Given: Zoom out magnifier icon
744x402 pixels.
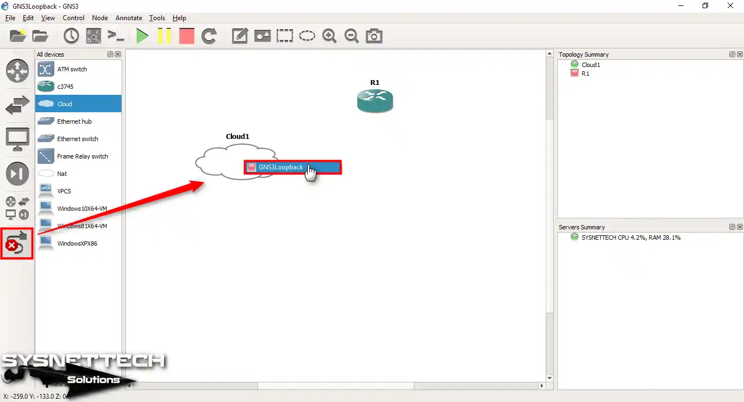Looking at the screenshot, I should [352, 36].
